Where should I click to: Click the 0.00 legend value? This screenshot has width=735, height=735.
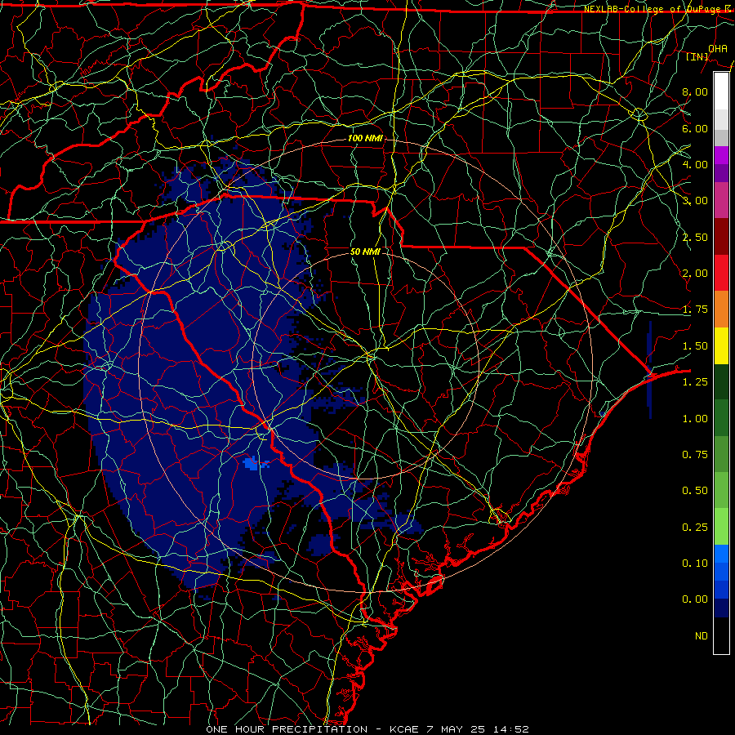click(695, 599)
